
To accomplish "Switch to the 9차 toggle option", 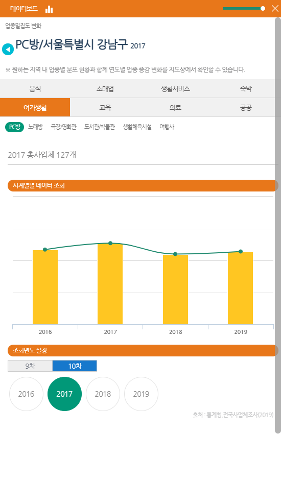I will 30,366.
